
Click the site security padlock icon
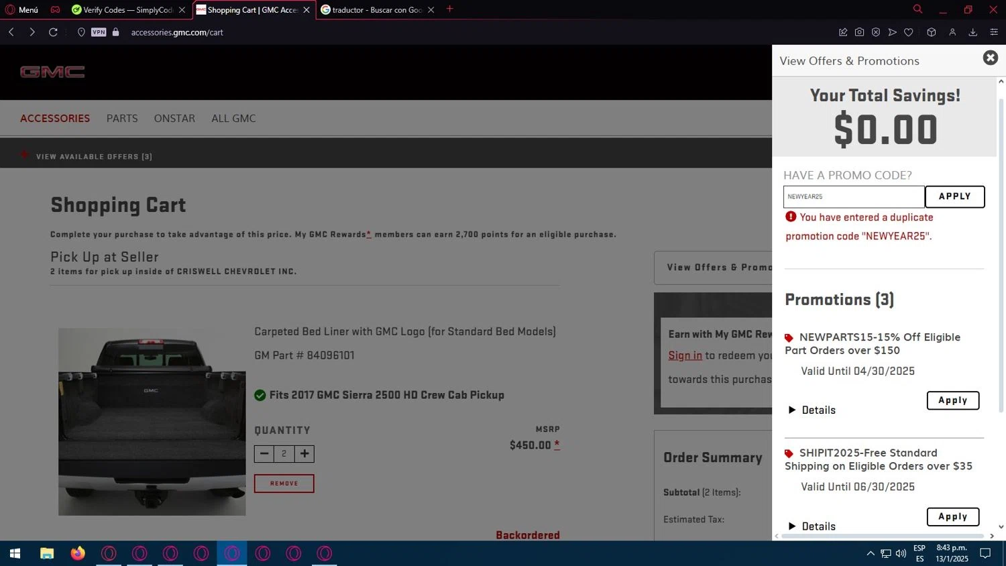tap(115, 32)
